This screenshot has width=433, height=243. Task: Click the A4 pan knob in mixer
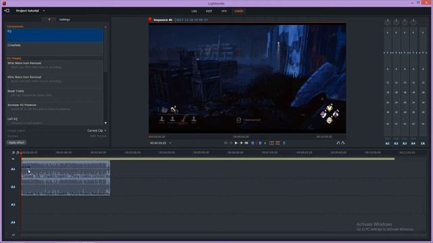pos(413,22)
